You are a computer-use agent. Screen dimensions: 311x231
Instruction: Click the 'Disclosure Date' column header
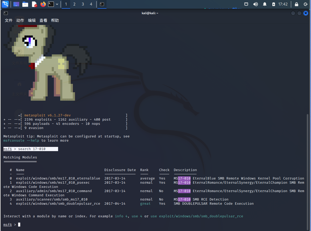point(120,170)
